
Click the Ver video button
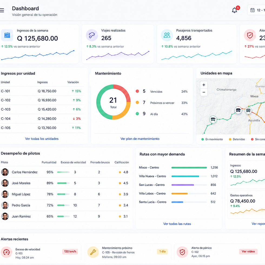pyautogui.click(x=248, y=251)
